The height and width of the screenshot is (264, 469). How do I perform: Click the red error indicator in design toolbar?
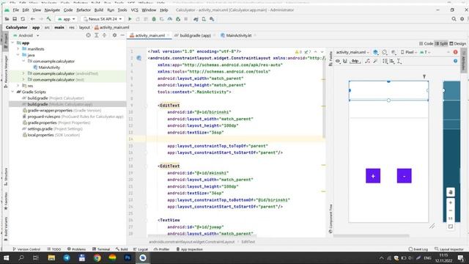point(455,52)
